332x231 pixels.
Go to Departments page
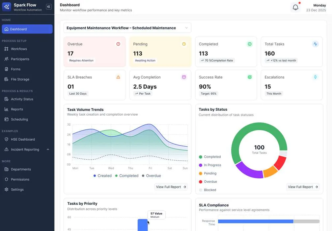click(x=27, y=169)
